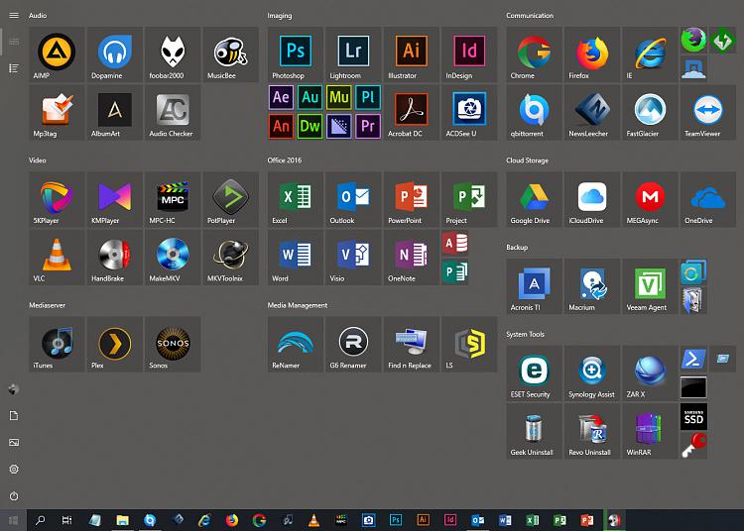This screenshot has height=531, width=744.
Task: Launch the Firefox tile
Action: [592, 54]
